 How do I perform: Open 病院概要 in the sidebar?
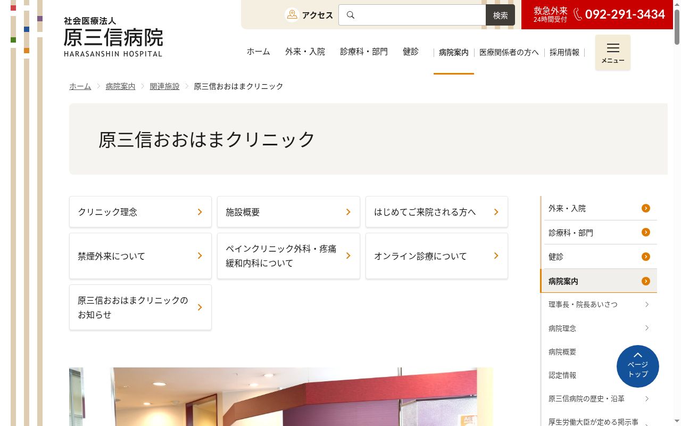[x=562, y=351]
